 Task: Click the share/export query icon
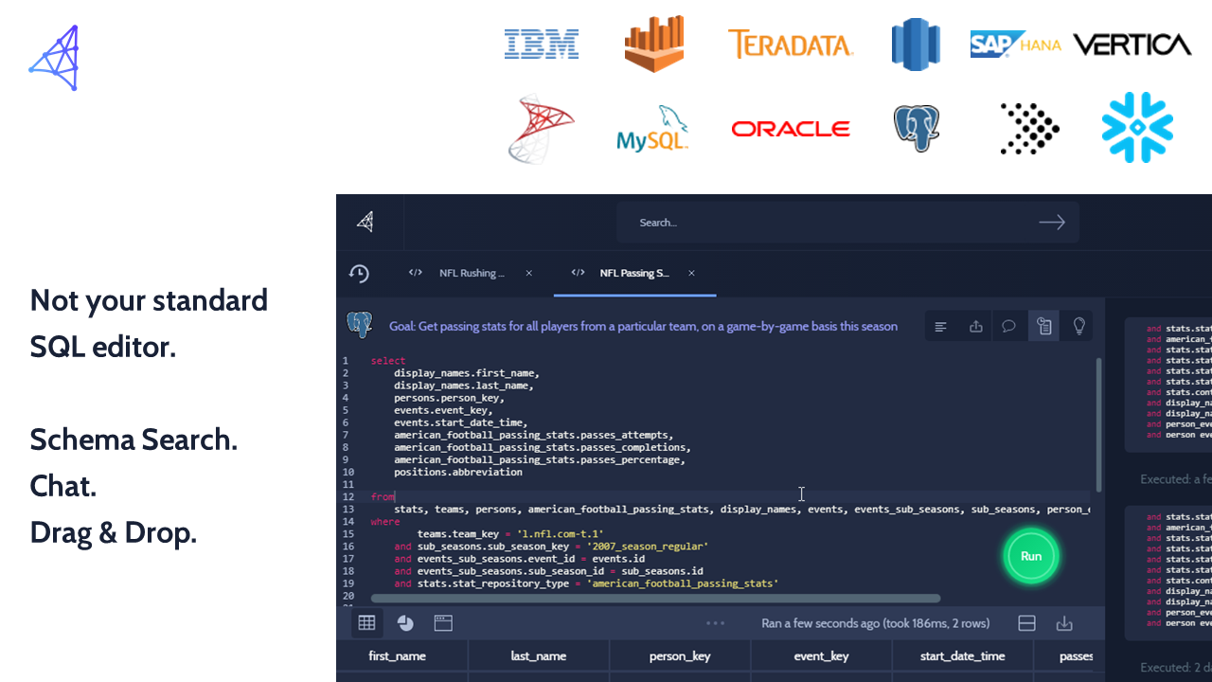975,327
